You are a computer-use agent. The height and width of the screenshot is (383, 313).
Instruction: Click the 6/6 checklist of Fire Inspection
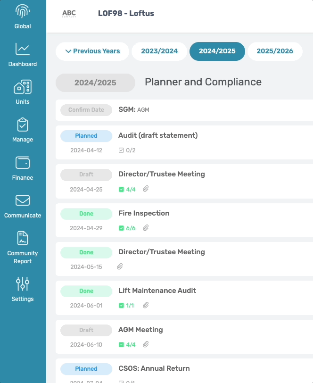pos(127,228)
